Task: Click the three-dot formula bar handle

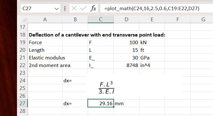Action: tap(65, 9)
